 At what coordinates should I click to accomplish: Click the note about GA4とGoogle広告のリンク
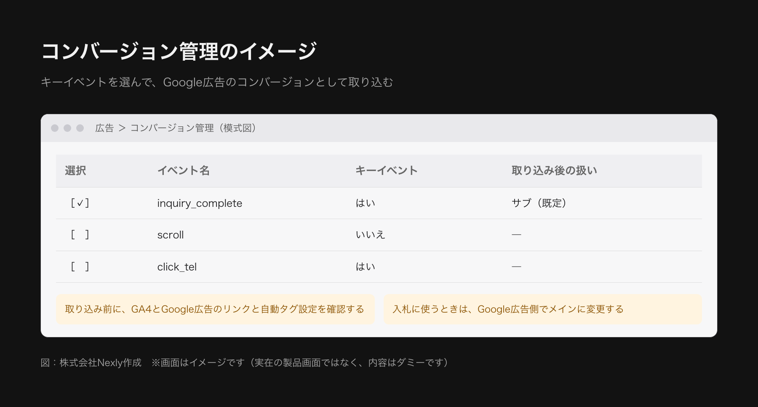tap(215, 309)
